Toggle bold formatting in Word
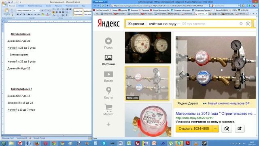Screen dimensions: 259x146 tap(18, 15)
